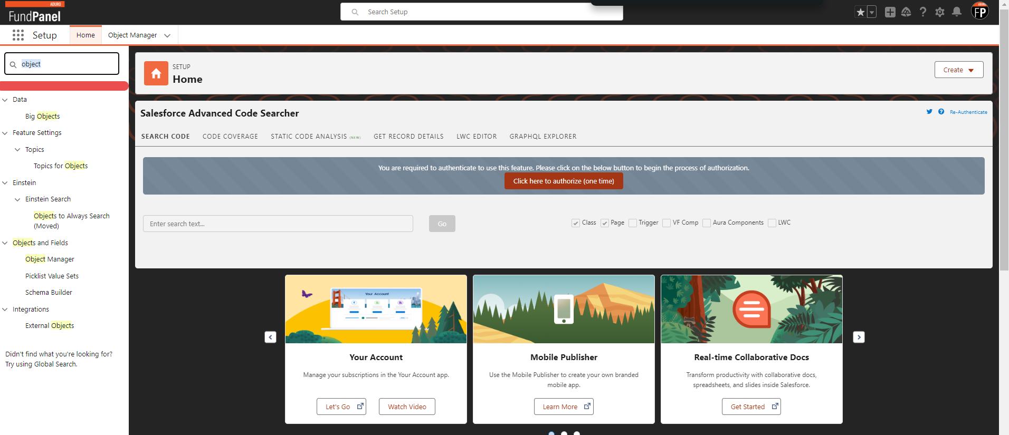This screenshot has width=1009, height=435.
Task: Switch to Static Code Analysis tab
Action: click(x=316, y=136)
